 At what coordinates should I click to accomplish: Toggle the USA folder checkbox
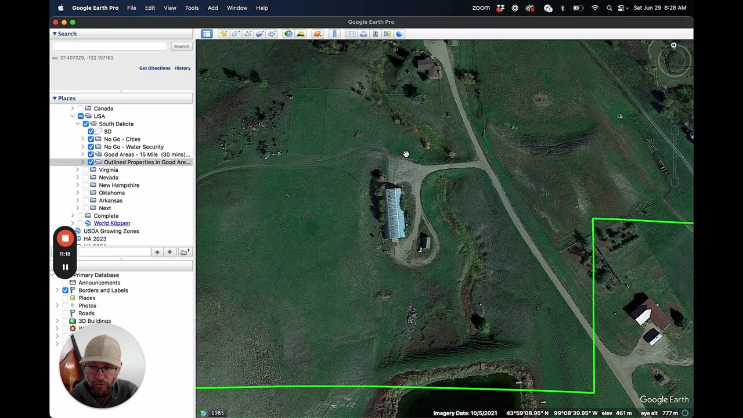coord(81,116)
